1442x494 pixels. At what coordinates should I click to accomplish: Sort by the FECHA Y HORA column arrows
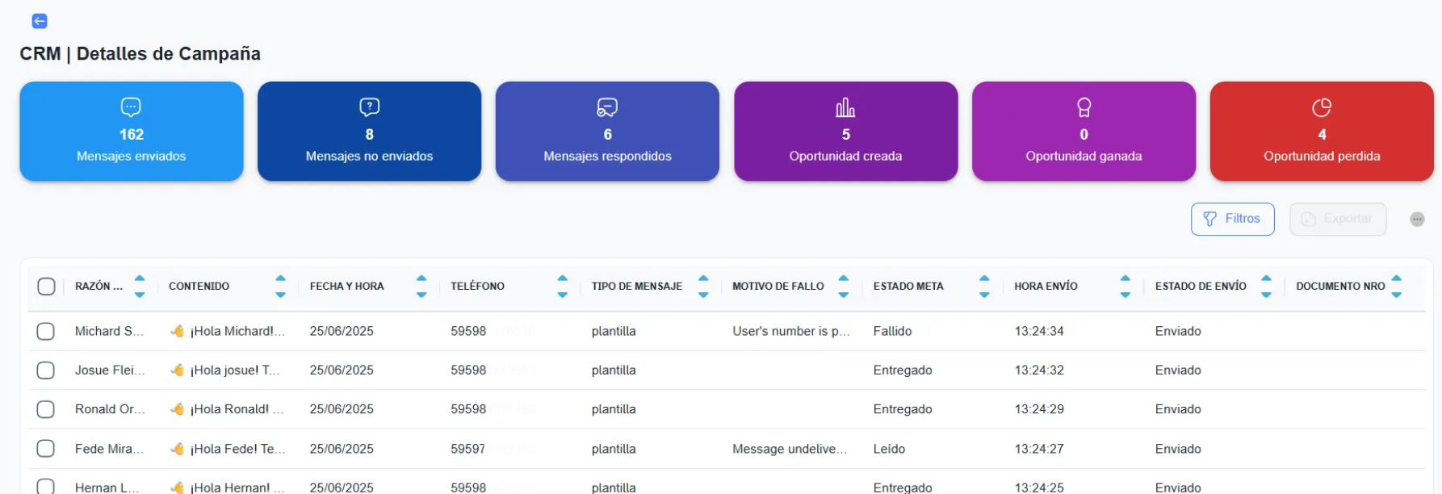click(x=421, y=287)
